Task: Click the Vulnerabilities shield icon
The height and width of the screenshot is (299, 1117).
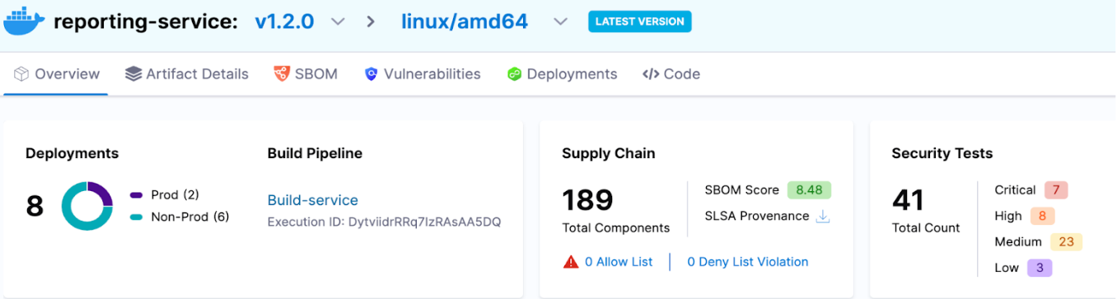Action: [x=371, y=74]
